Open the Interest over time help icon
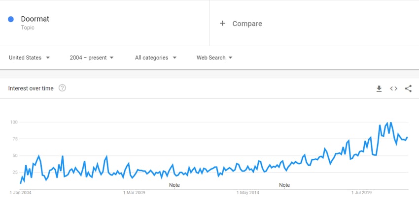 (62, 88)
